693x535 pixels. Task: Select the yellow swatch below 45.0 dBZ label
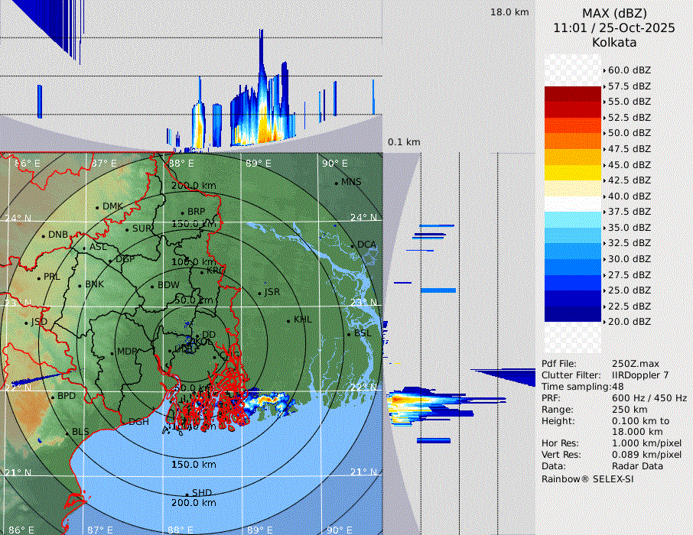pyautogui.click(x=572, y=172)
